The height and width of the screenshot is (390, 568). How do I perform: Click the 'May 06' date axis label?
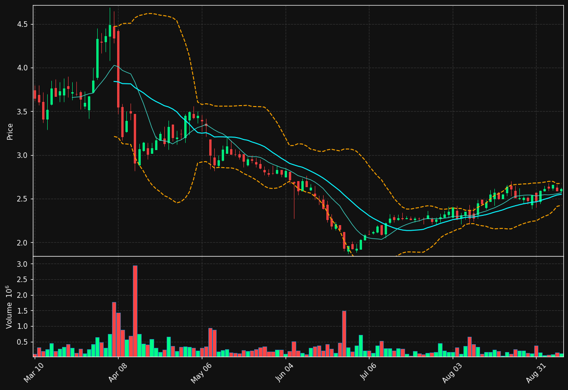click(x=201, y=373)
